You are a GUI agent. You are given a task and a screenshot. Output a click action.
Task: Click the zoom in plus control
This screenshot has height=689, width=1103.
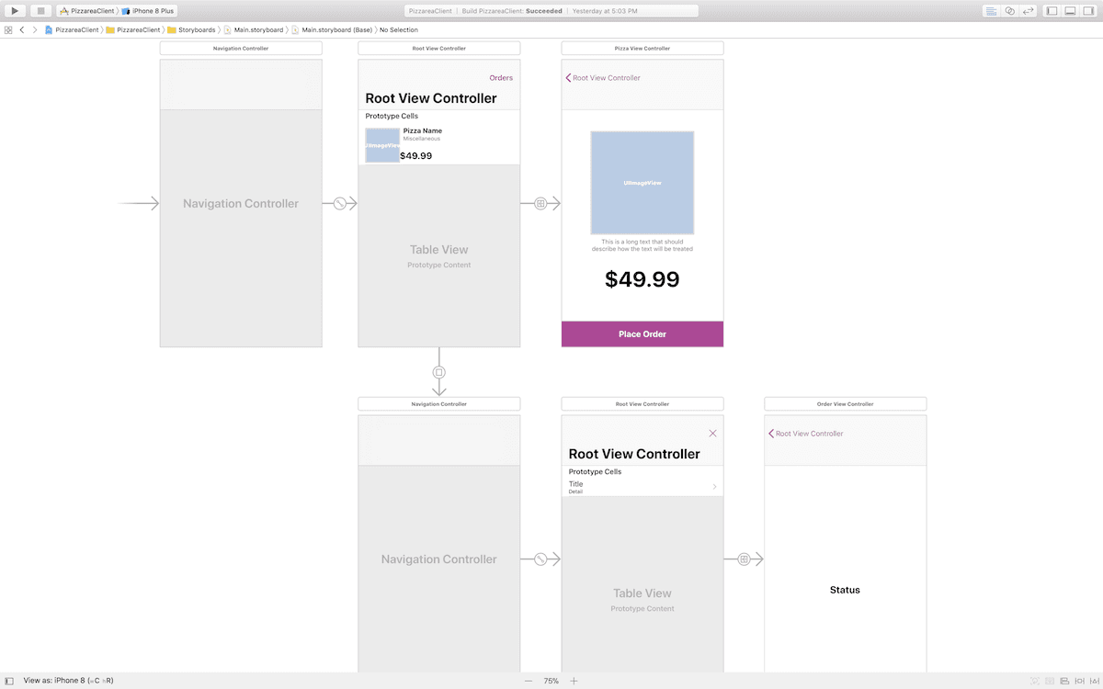click(574, 681)
